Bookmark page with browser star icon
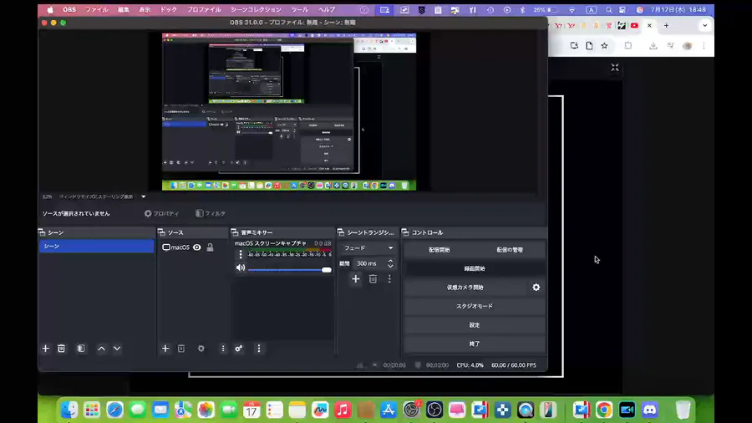Image resolution: width=752 pixels, height=423 pixels. (604, 46)
